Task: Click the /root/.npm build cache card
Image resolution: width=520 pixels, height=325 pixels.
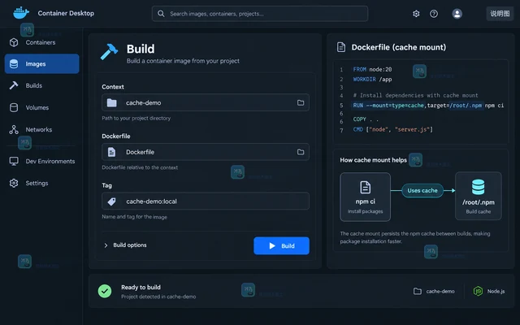Action: coord(479,196)
